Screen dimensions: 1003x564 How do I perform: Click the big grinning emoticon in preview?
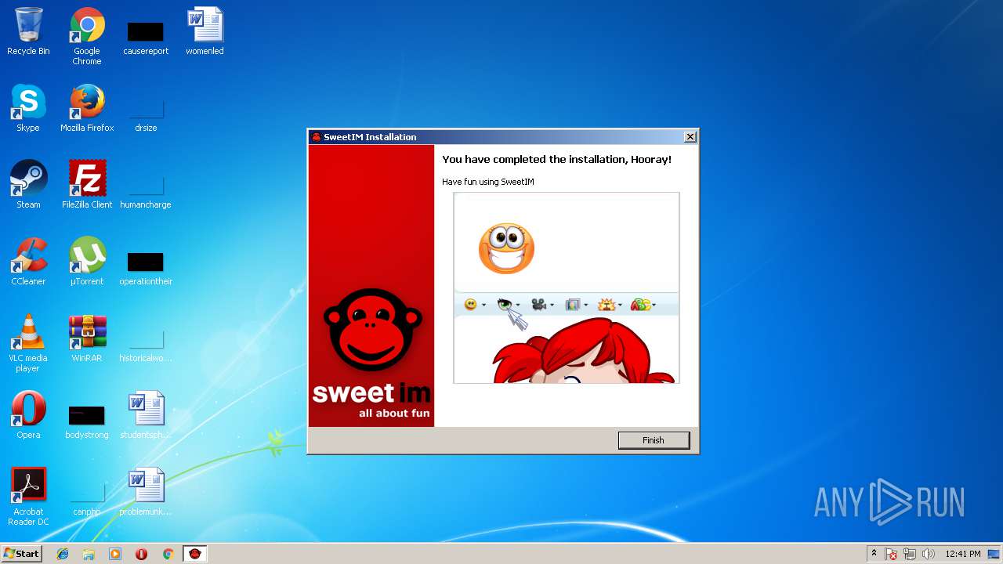(506, 248)
